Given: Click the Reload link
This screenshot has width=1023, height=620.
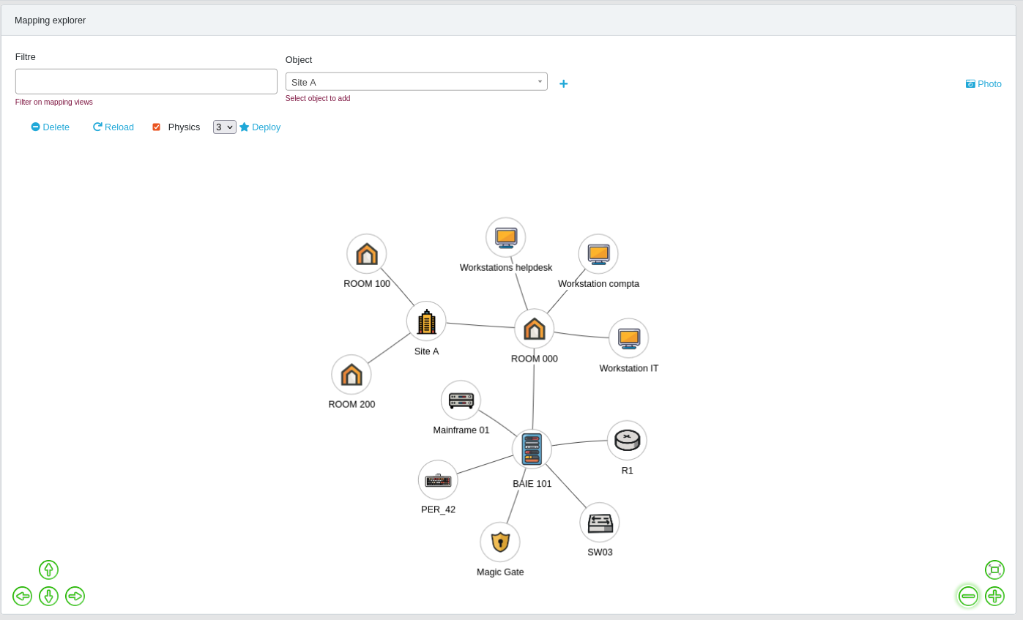Looking at the screenshot, I should (113, 127).
